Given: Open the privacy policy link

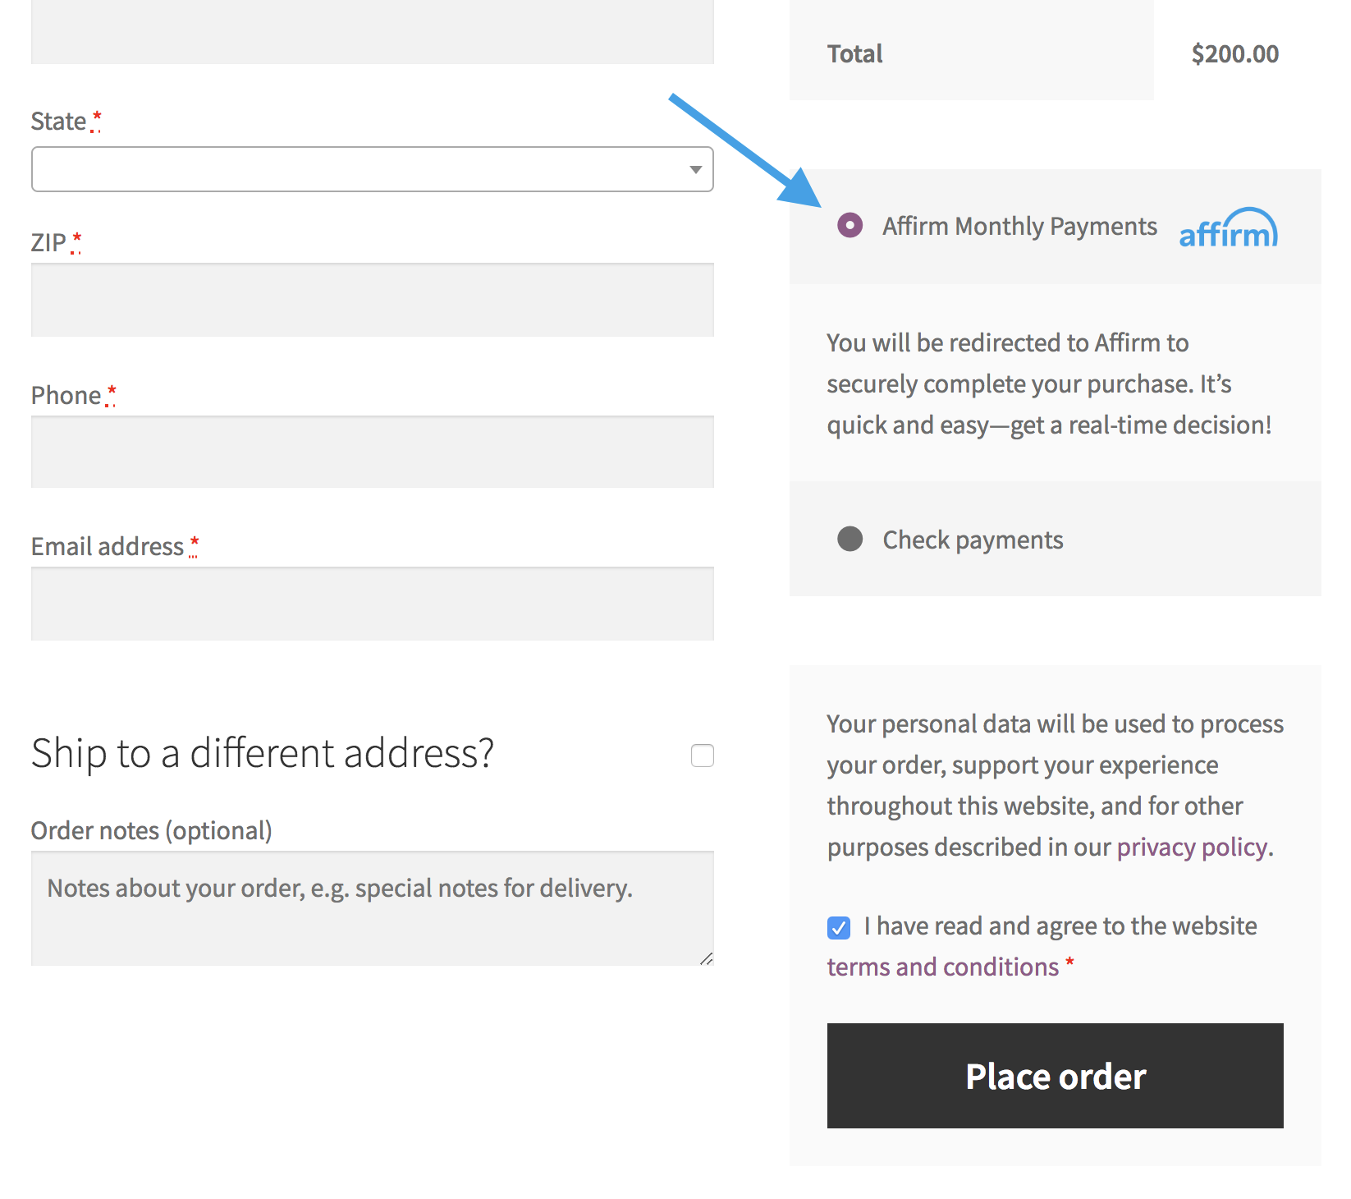Looking at the screenshot, I should coord(1193,847).
